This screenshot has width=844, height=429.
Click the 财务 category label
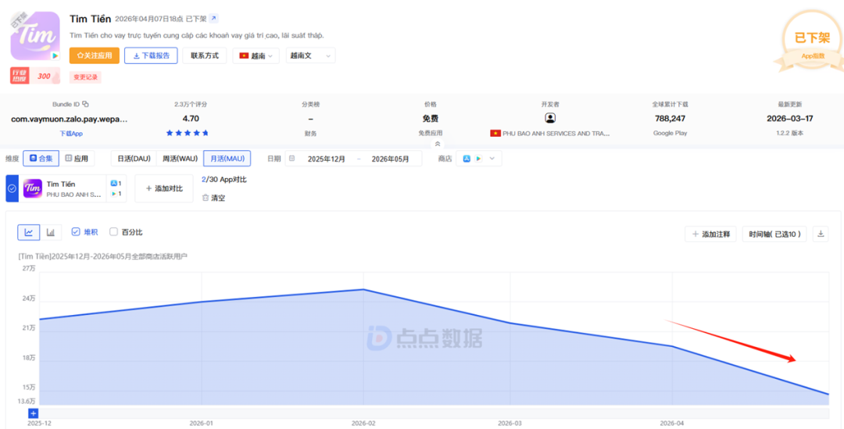310,133
